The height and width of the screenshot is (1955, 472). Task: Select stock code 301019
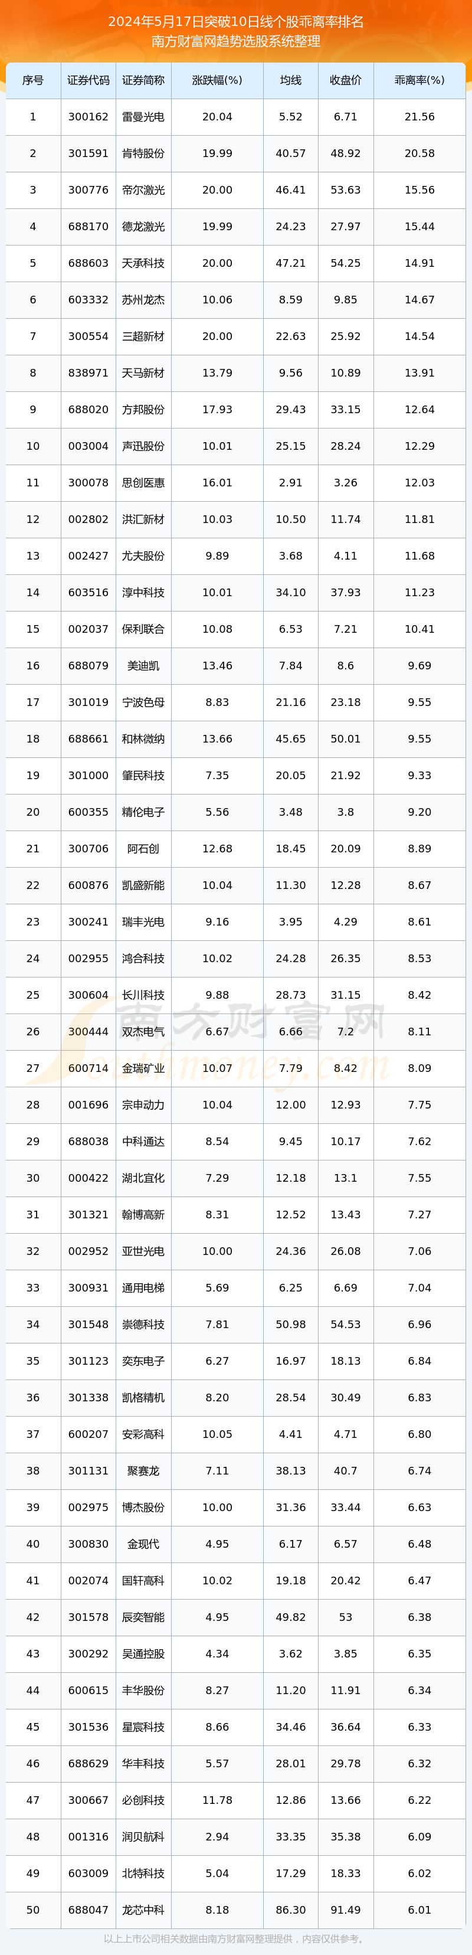click(88, 702)
